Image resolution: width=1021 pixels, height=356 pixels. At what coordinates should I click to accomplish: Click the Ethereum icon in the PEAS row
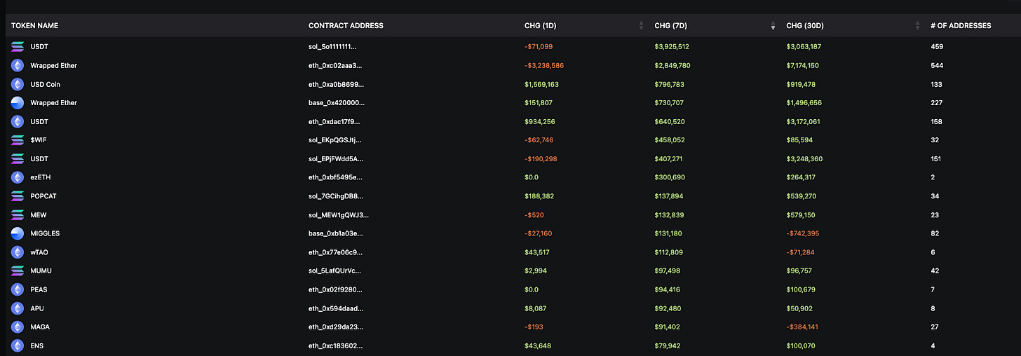point(18,289)
